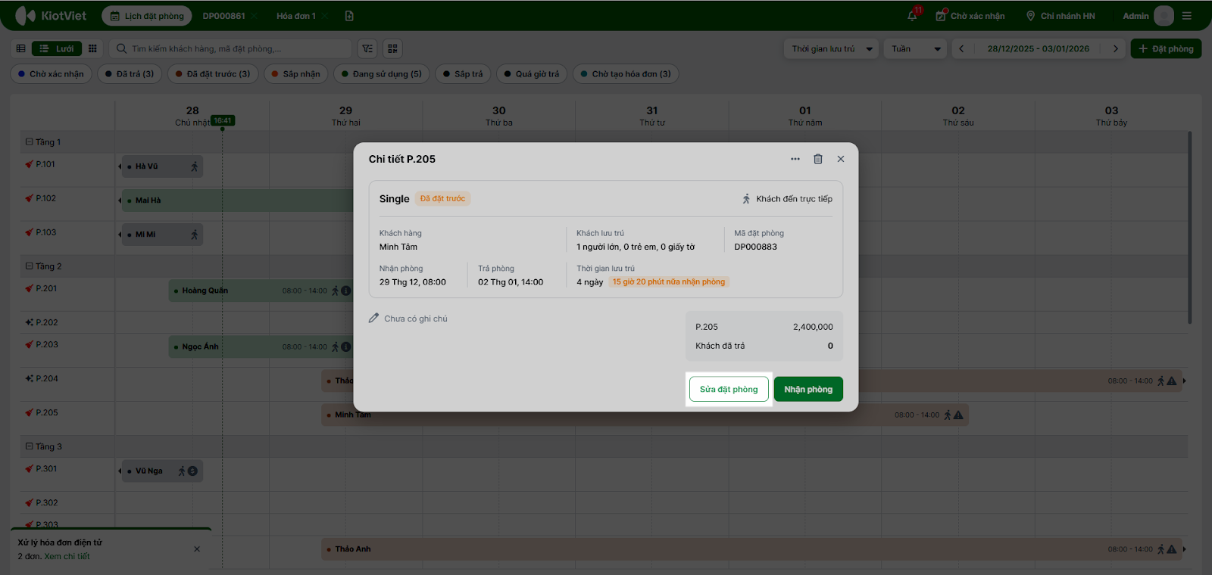Image resolution: width=1212 pixels, height=575 pixels.
Task: Toggle the Chờ tạo hóa đơn (3) filter
Action: tap(626, 74)
